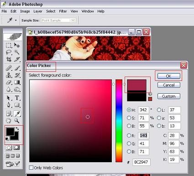
Task: Open the Filter menu
Action: click(x=63, y=11)
